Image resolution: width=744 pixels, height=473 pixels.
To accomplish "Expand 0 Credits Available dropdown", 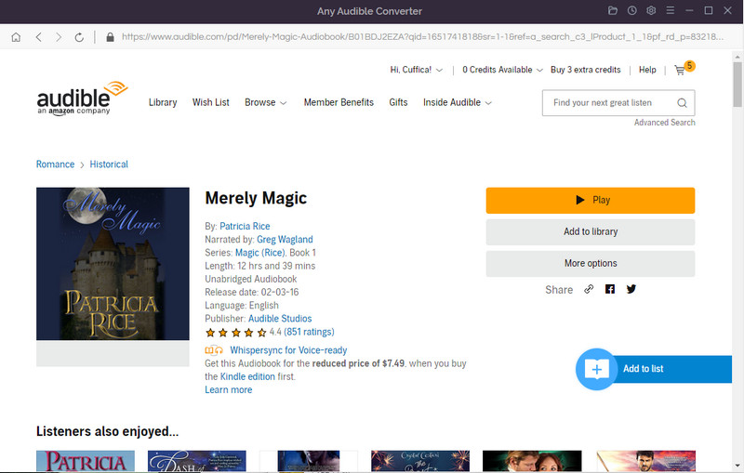I will [502, 70].
